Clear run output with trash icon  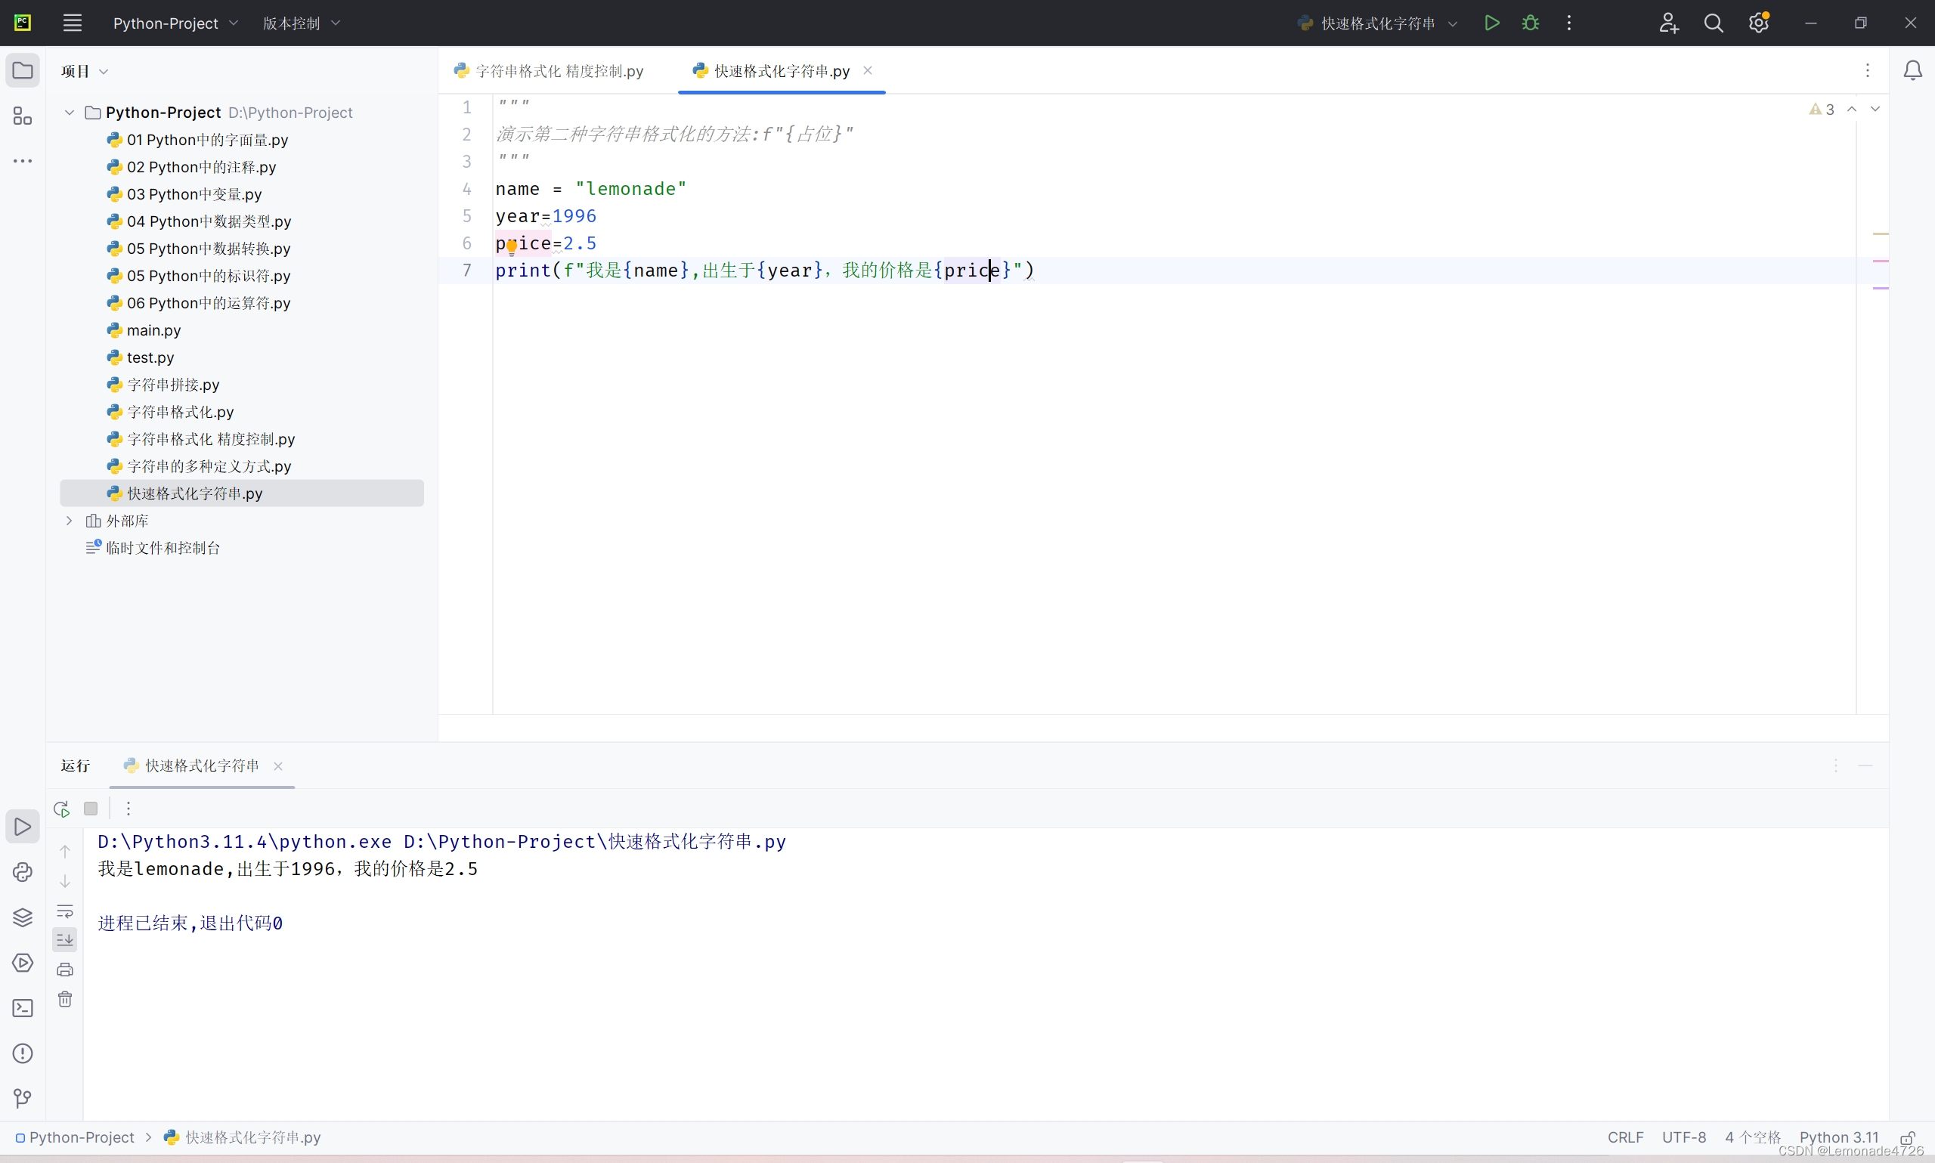(65, 999)
